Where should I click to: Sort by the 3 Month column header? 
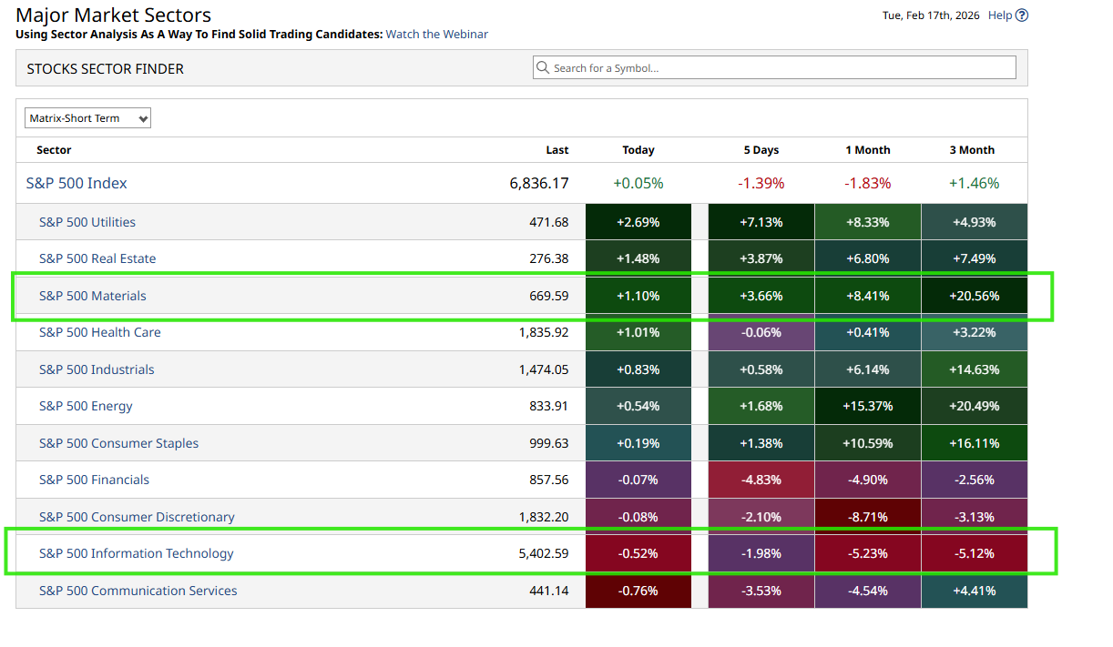tap(974, 150)
